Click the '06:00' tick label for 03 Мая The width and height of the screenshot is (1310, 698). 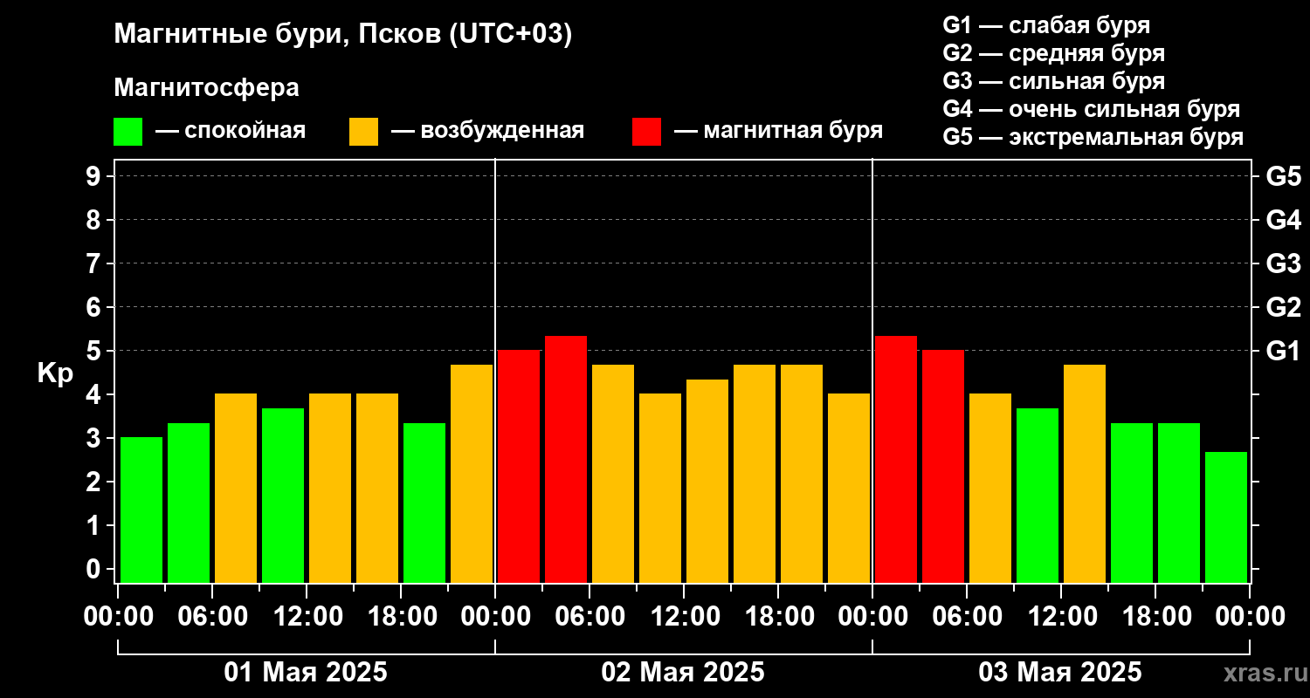click(x=966, y=617)
